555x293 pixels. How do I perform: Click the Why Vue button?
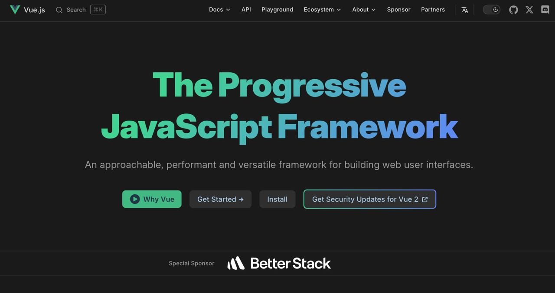point(152,199)
